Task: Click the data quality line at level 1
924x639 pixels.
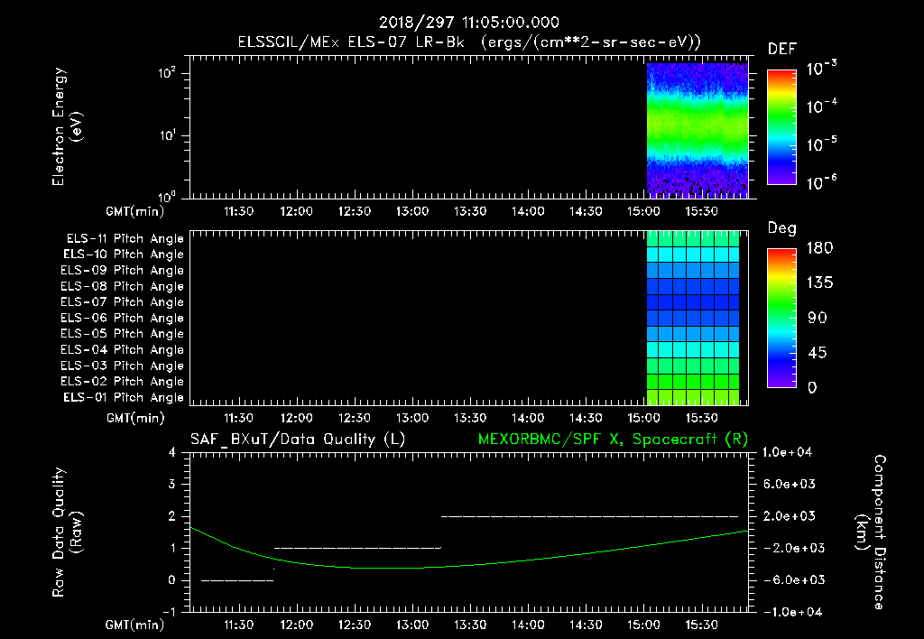Action: pyautogui.click(x=357, y=548)
